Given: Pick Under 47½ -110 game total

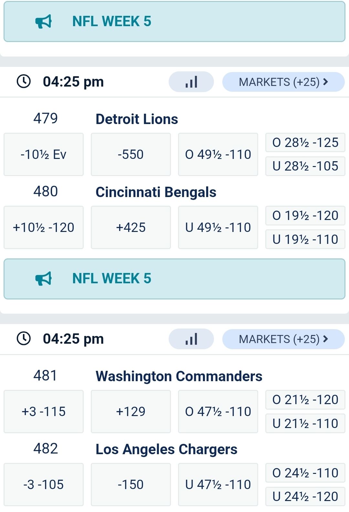Looking at the screenshot, I should pyautogui.click(x=218, y=485).
